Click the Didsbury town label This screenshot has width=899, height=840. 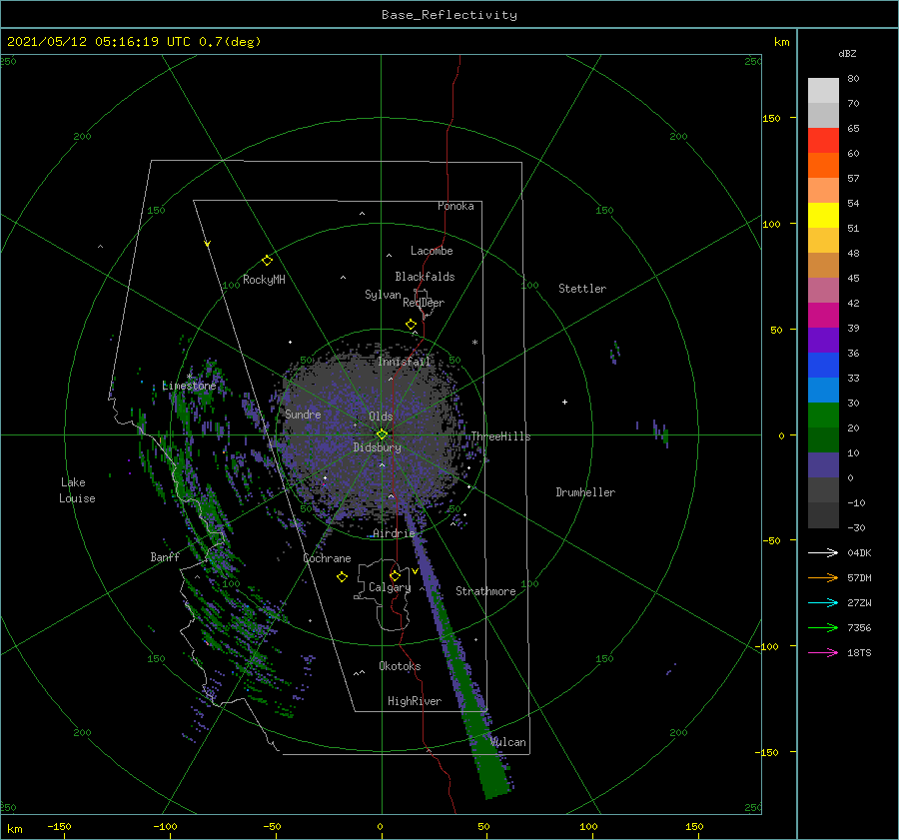click(377, 447)
